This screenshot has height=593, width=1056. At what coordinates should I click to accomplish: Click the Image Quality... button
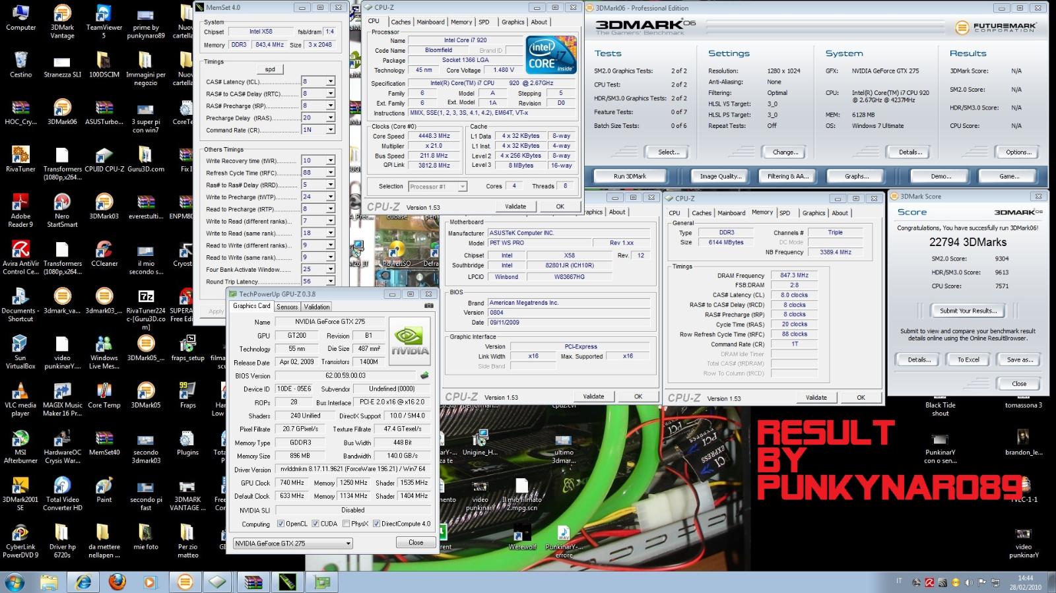tap(721, 176)
